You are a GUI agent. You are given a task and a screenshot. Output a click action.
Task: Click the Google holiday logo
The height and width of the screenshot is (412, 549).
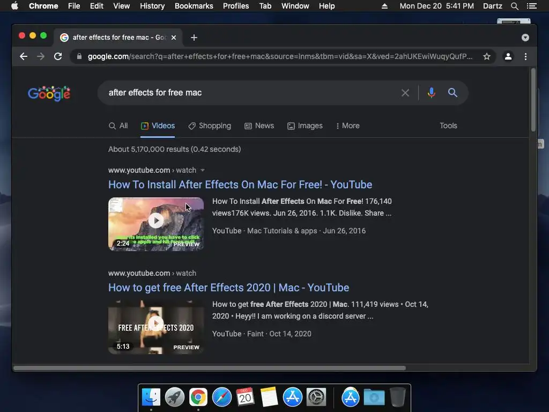tap(49, 93)
